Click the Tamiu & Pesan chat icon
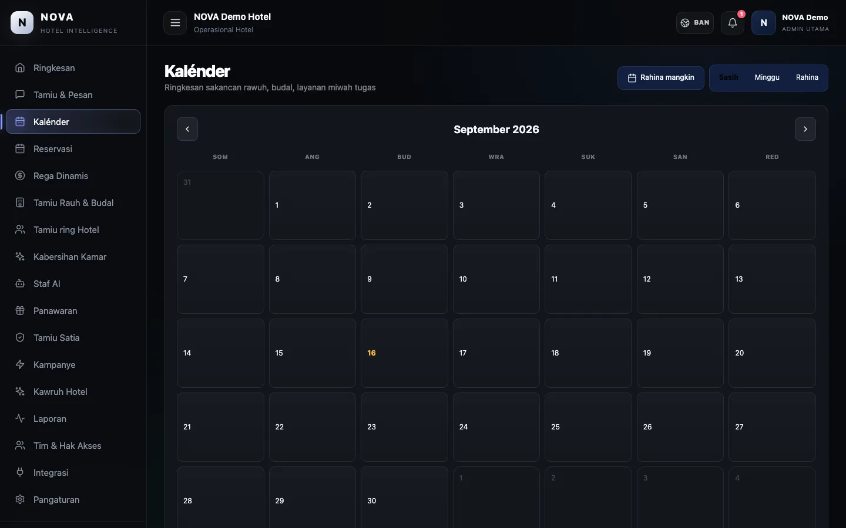Image resolution: width=846 pixels, height=528 pixels. tap(20, 94)
